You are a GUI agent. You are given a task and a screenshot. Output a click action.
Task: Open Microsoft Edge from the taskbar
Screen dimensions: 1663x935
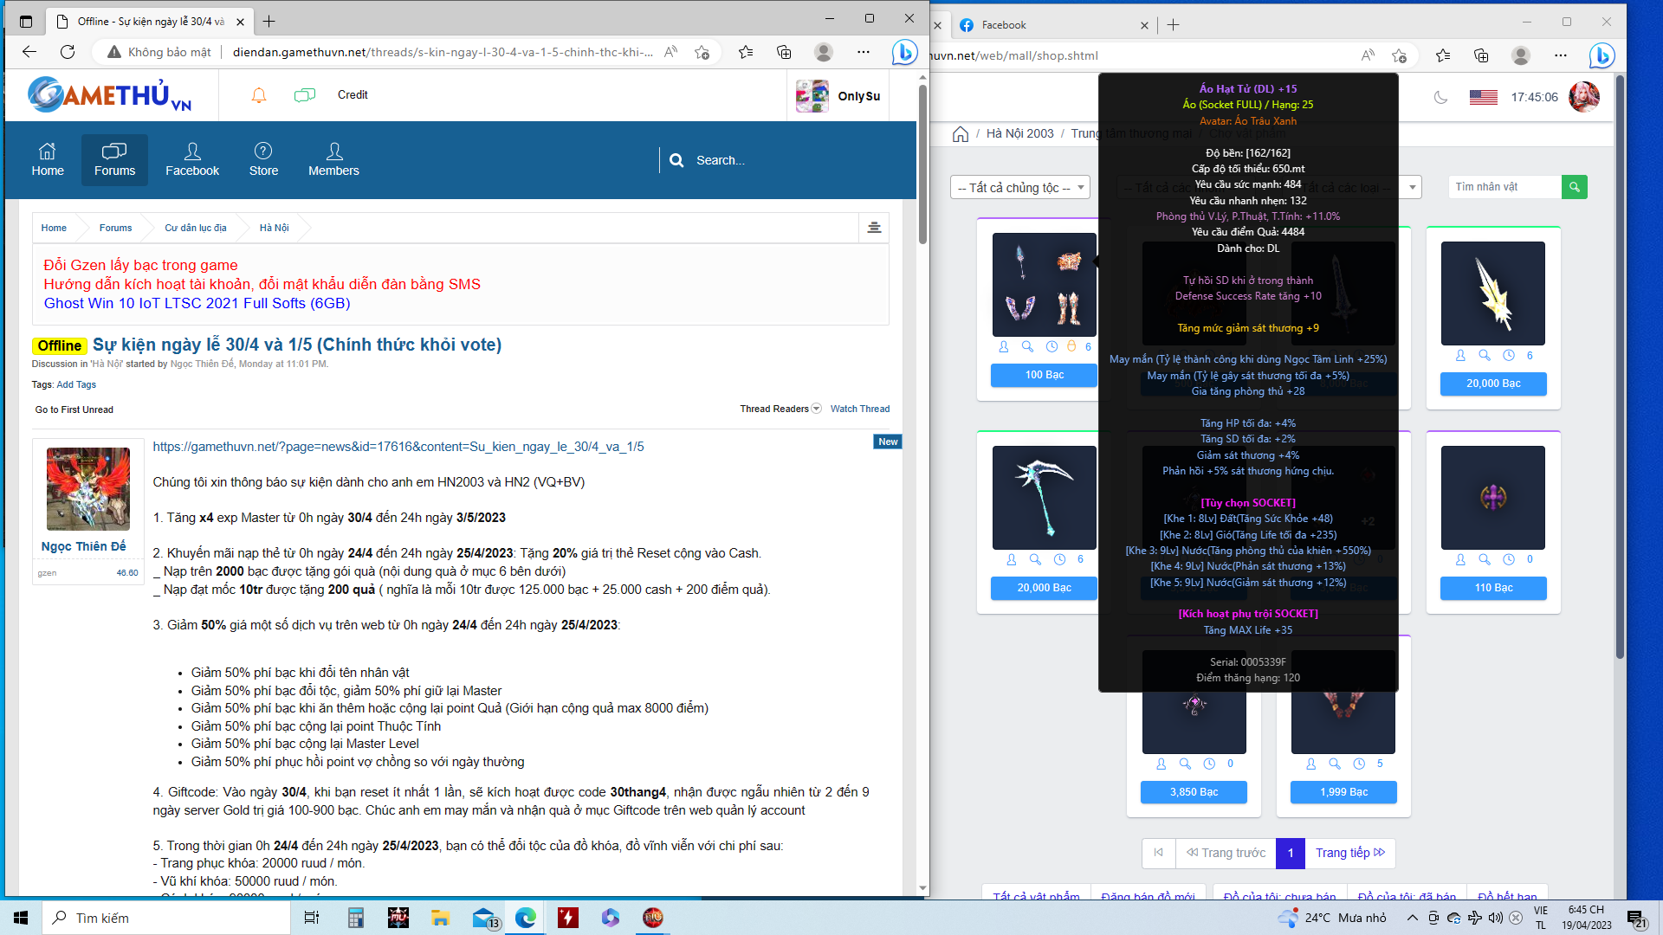(526, 918)
